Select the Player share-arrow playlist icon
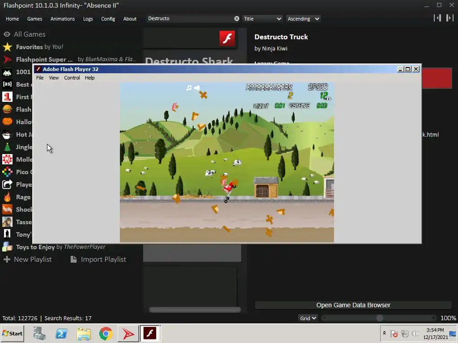This screenshot has height=343, width=458. tap(7, 184)
